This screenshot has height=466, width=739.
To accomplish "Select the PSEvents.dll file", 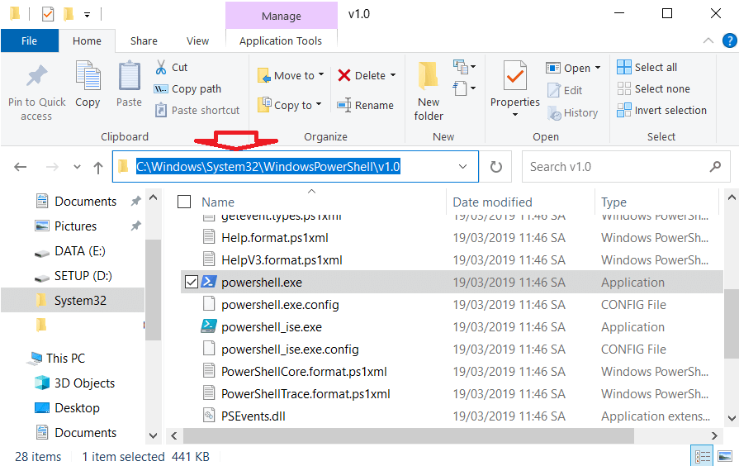I will point(253,416).
